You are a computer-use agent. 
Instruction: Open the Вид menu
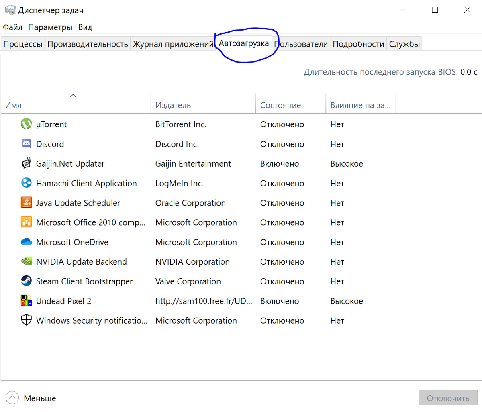85,27
